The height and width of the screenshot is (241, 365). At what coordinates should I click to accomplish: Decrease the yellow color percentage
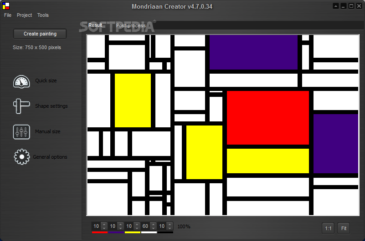point(137,228)
